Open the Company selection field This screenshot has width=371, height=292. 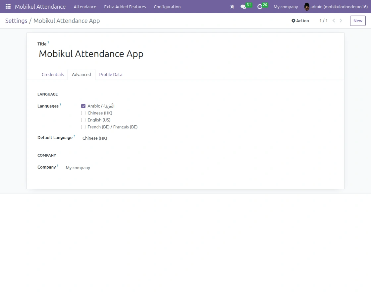[x=122, y=168]
